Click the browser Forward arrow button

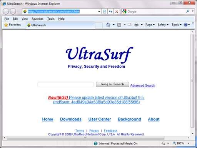[x=13, y=12]
